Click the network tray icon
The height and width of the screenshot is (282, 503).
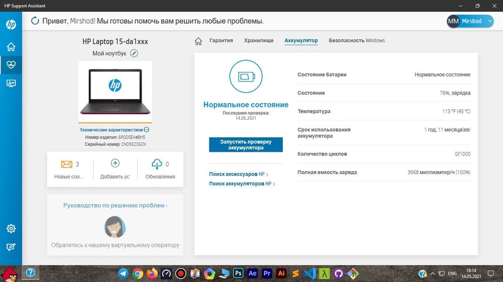click(x=442, y=274)
